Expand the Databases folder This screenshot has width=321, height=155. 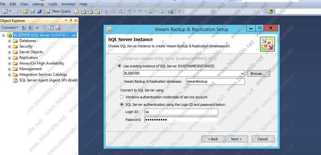(9, 41)
